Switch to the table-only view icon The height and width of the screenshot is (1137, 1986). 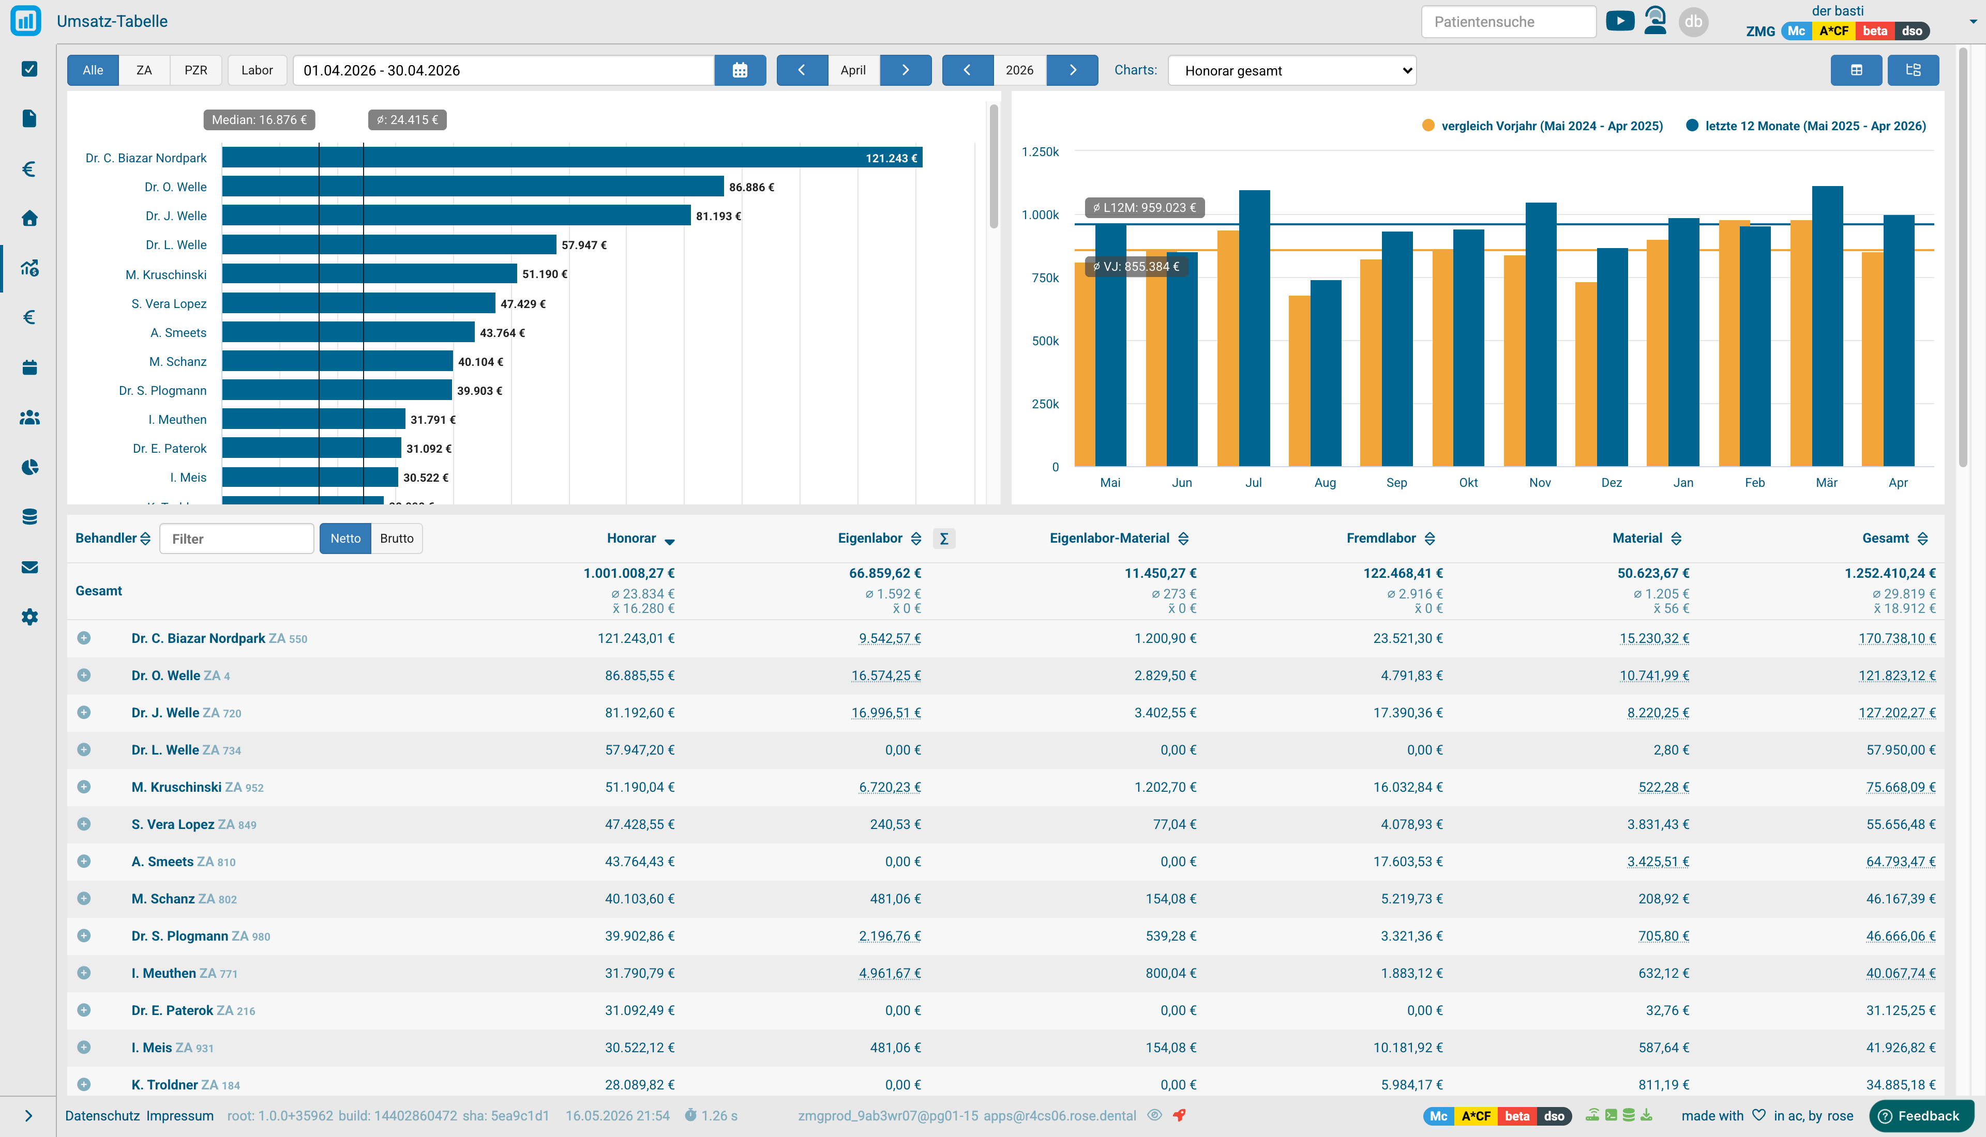[1856, 70]
